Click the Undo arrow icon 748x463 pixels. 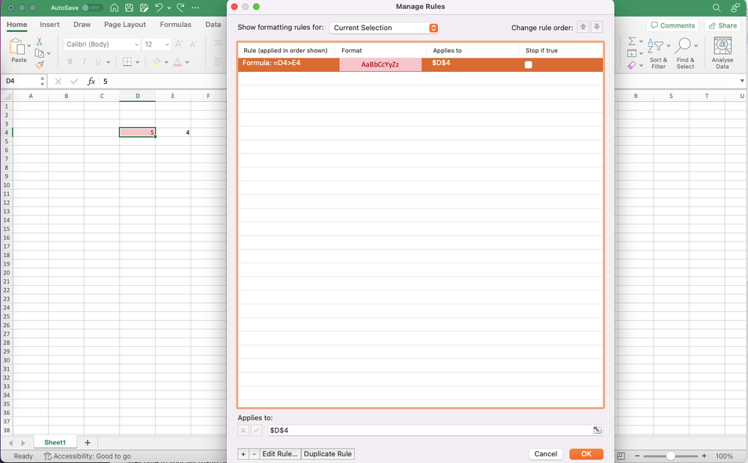coord(158,7)
